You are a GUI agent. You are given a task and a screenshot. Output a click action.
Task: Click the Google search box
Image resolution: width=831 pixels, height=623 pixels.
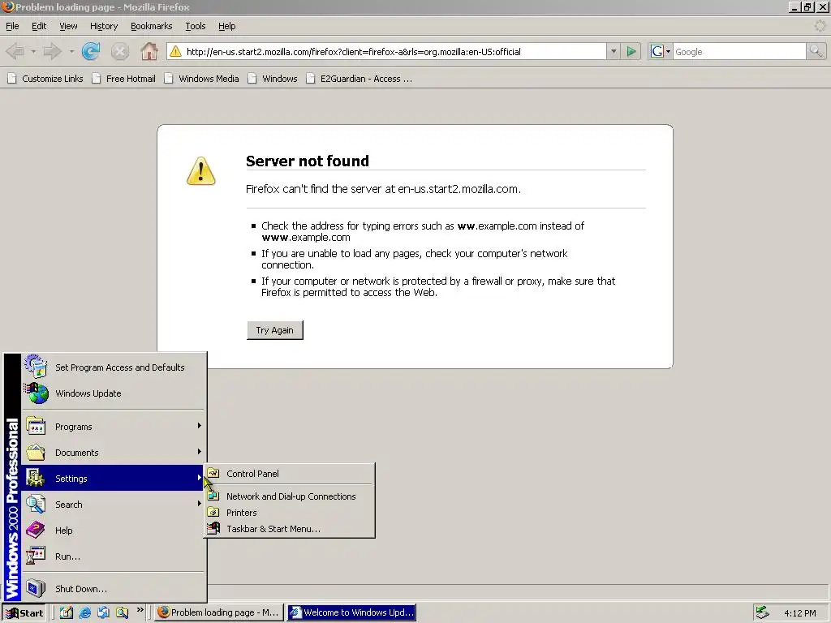pyautogui.click(x=739, y=51)
